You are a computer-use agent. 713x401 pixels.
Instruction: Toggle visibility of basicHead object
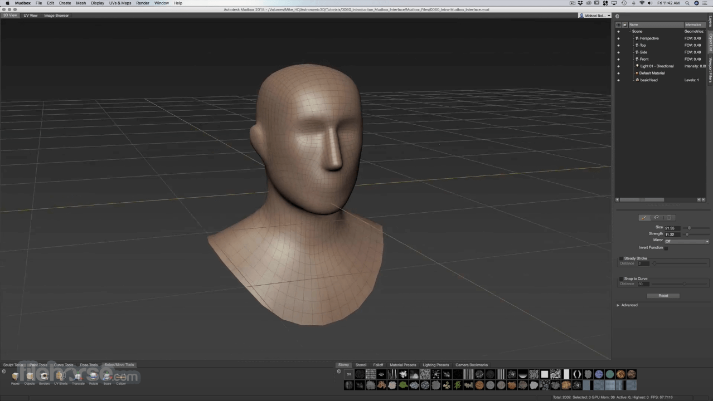pyautogui.click(x=618, y=80)
